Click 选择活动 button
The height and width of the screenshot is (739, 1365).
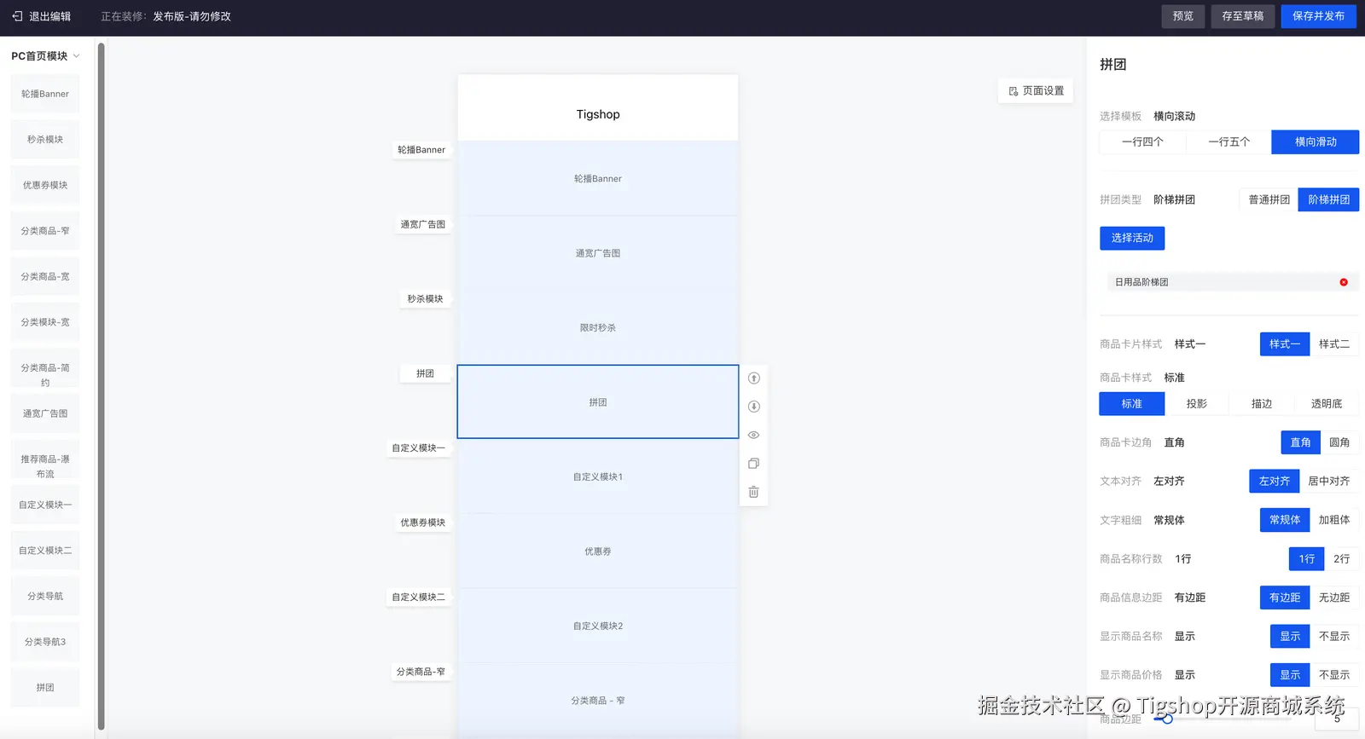[1132, 238]
